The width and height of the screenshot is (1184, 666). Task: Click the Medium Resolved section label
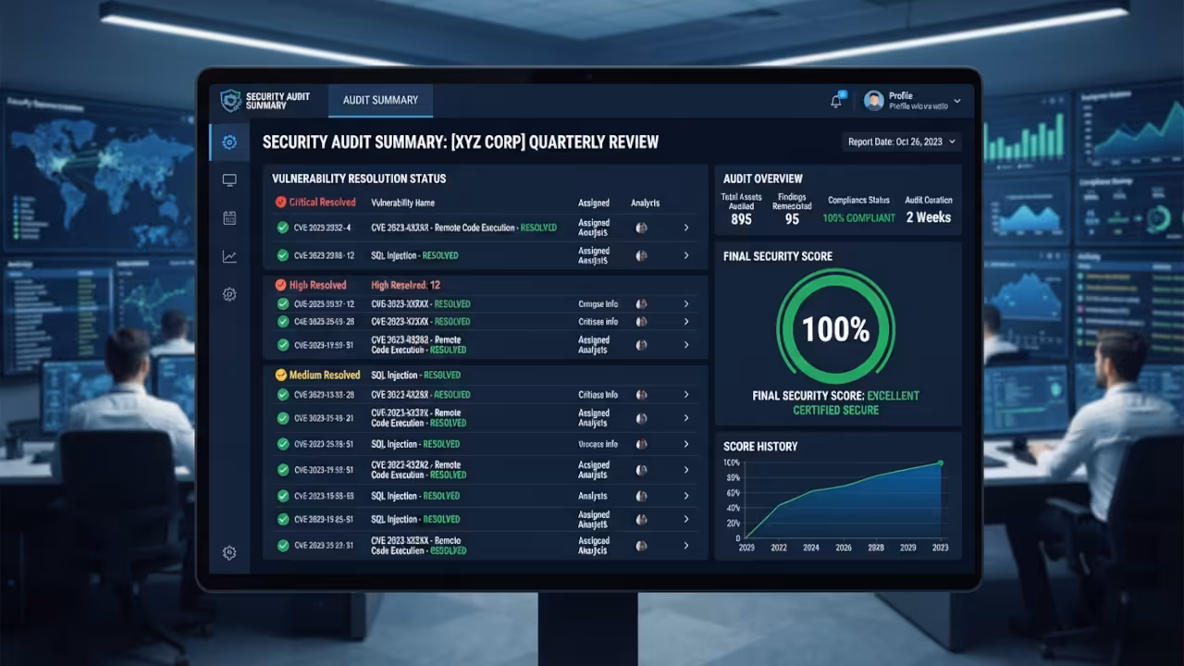pos(325,375)
